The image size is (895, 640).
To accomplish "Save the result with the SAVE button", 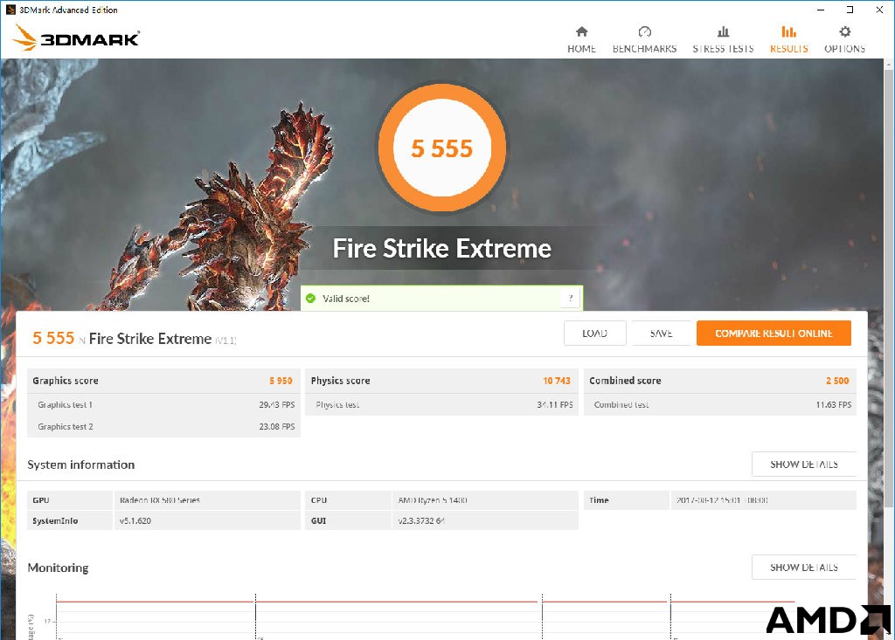I will 661,334.
